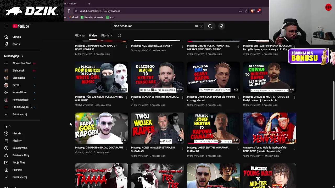Open options for NORBI video
Viewport: 335px width, 188px height.
tap(183, 148)
